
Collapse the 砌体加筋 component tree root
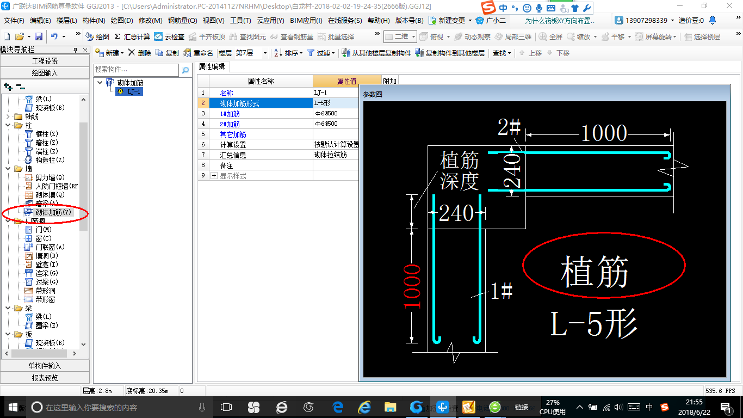[x=100, y=83]
